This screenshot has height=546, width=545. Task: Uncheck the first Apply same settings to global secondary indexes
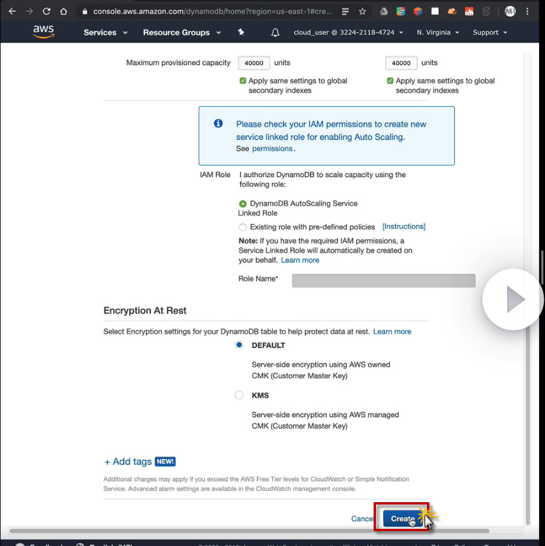click(243, 81)
